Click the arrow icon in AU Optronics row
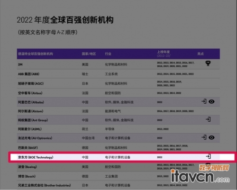Screen dimensions: 237x190 click(x=204, y=137)
